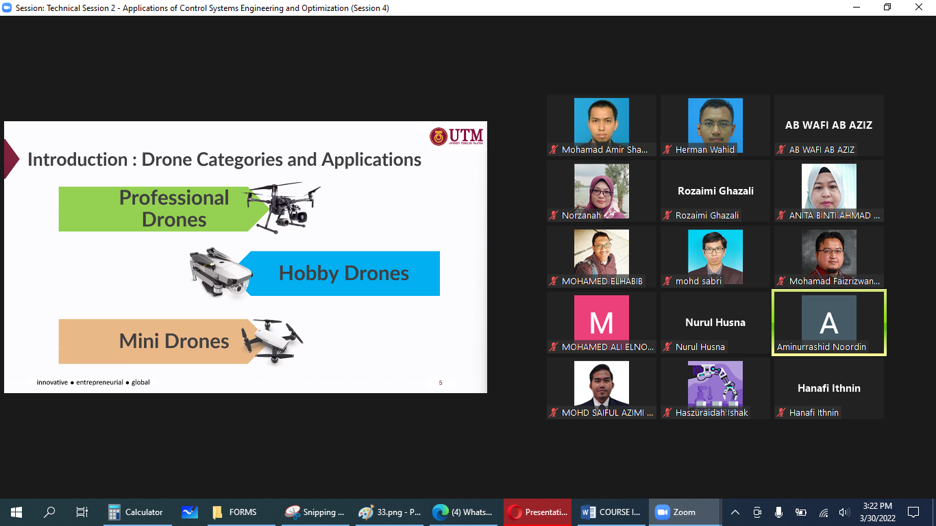Viewport: 936px width, 526px height.
Task: Open the notification Action Center
Action: (x=913, y=512)
